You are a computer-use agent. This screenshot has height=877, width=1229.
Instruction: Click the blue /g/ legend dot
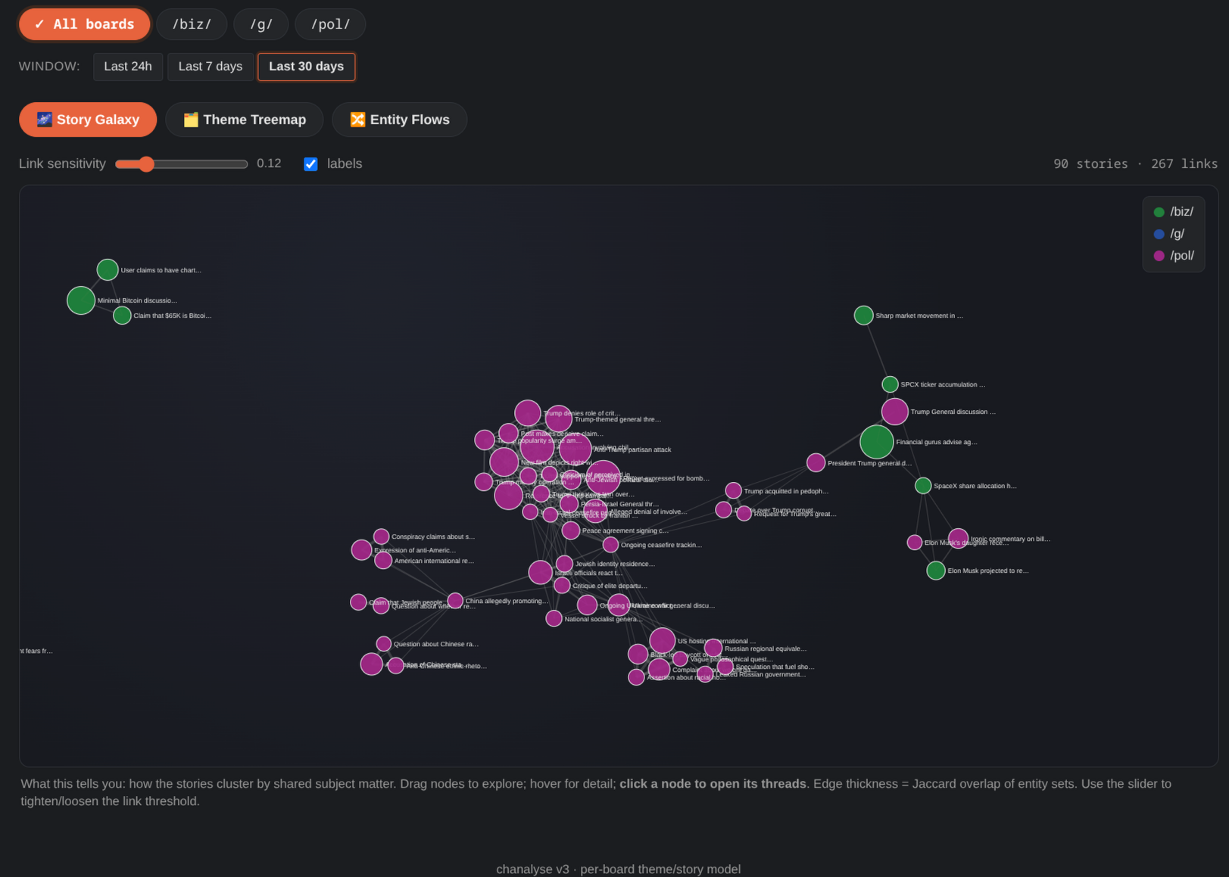pyautogui.click(x=1159, y=234)
